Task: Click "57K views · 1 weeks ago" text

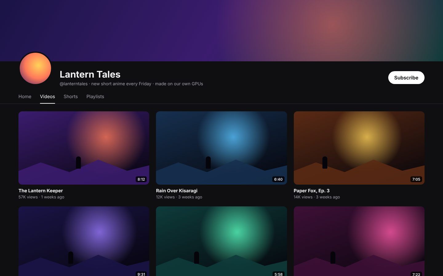Action: pyautogui.click(x=41, y=197)
